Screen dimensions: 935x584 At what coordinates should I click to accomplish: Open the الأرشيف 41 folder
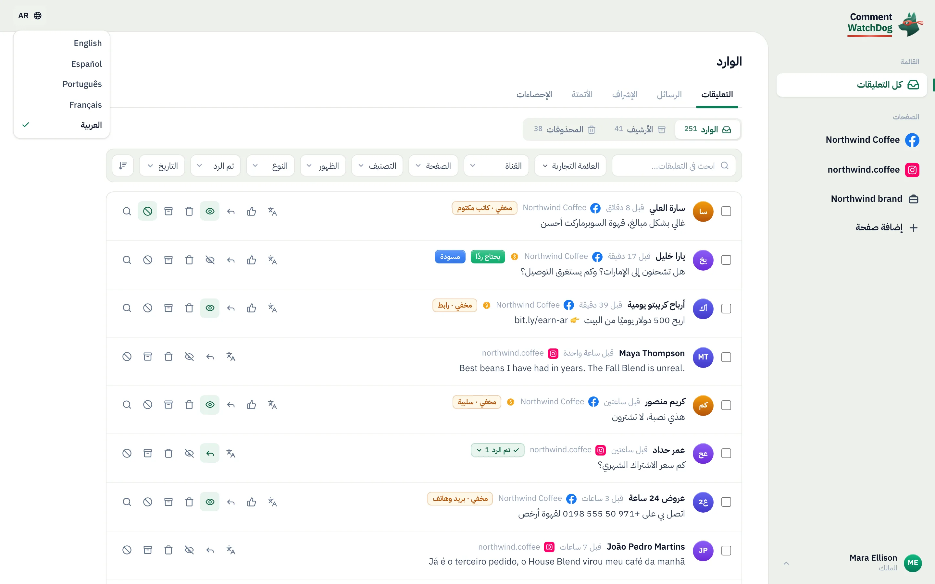[640, 129]
